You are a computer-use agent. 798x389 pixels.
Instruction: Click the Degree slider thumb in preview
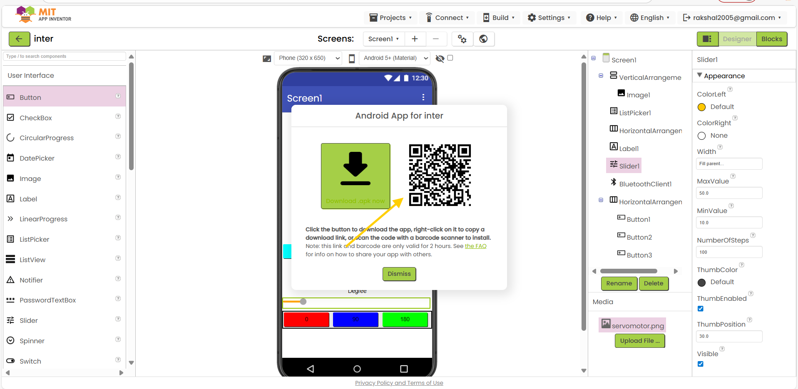coord(303,302)
